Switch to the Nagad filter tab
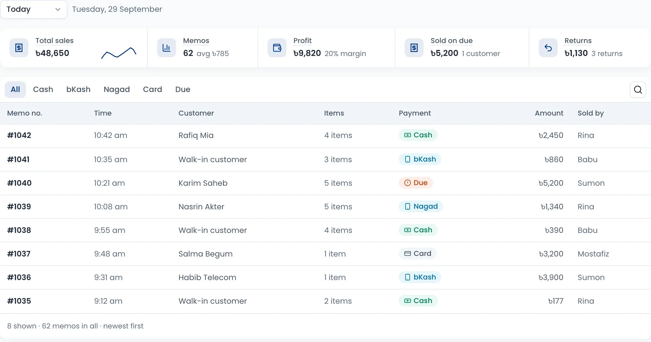 [117, 89]
